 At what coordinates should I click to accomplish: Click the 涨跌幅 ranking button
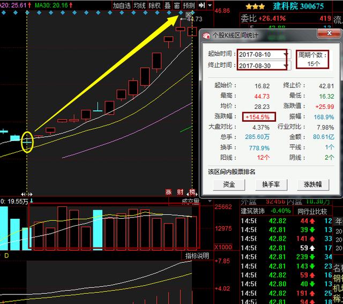[x=312, y=184]
